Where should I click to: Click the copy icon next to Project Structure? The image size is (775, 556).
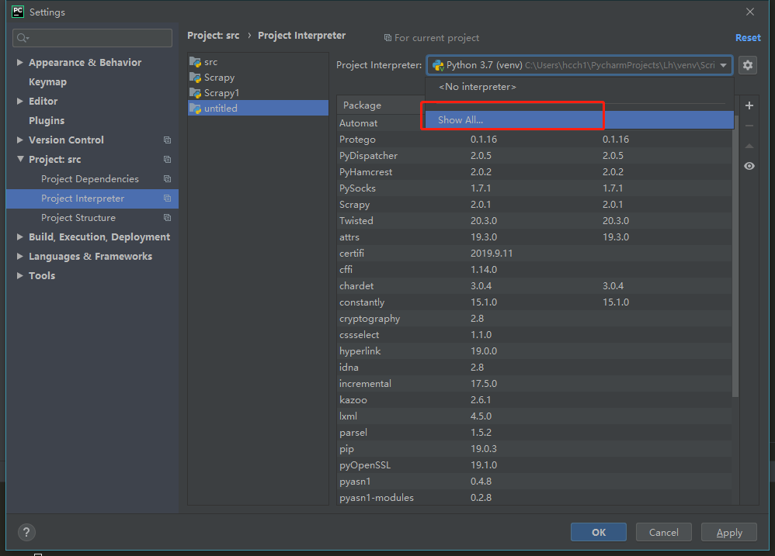pyautogui.click(x=168, y=218)
